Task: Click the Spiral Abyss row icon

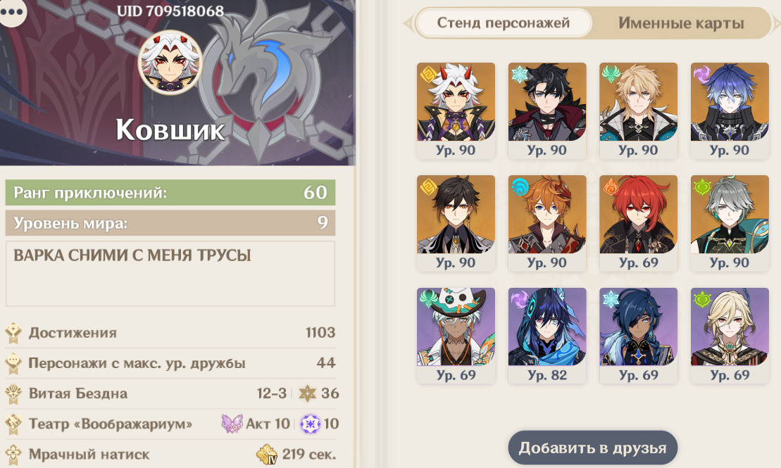Action: coord(14,394)
